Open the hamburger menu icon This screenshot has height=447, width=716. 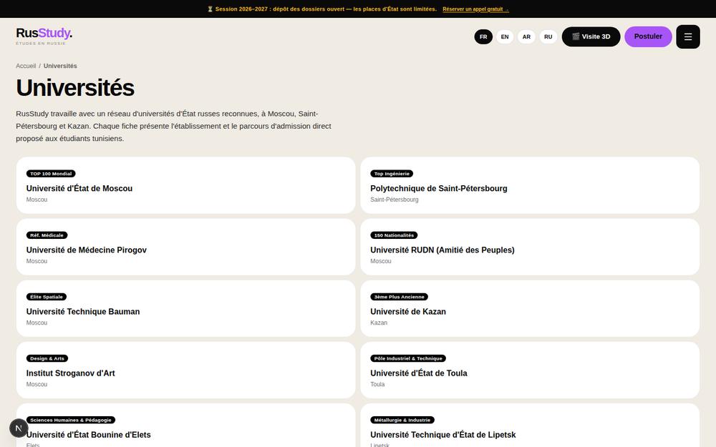pos(687,37)
